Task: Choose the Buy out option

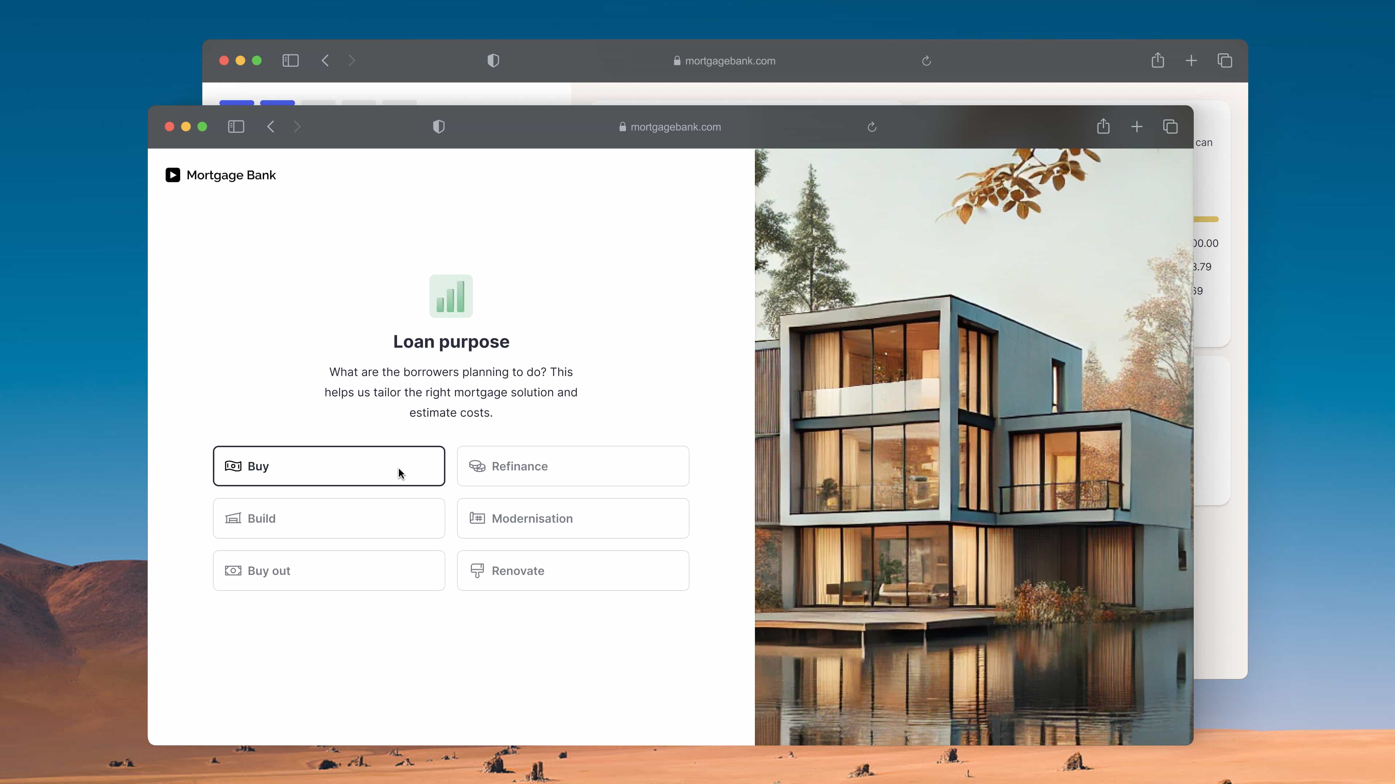Action: click(x=329, y=571)
